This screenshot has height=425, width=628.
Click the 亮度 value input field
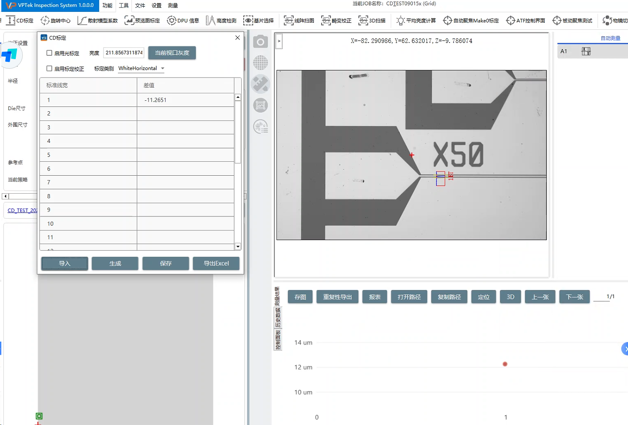124,53
